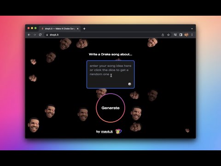Toggle the browser side panel icon
The width and height of the screenshot is (221, 166).
pyautogui.click(x=181, y=35)
